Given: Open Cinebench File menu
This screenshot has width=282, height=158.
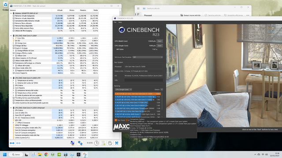Looking at the screenshot, I should tap(115, 22).
